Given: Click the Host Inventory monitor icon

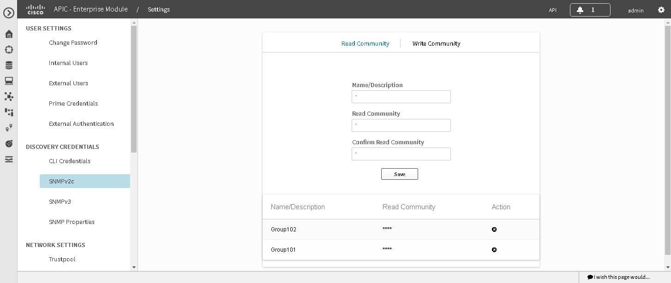Looking at the screenshot, I should [x=8, y=81].
